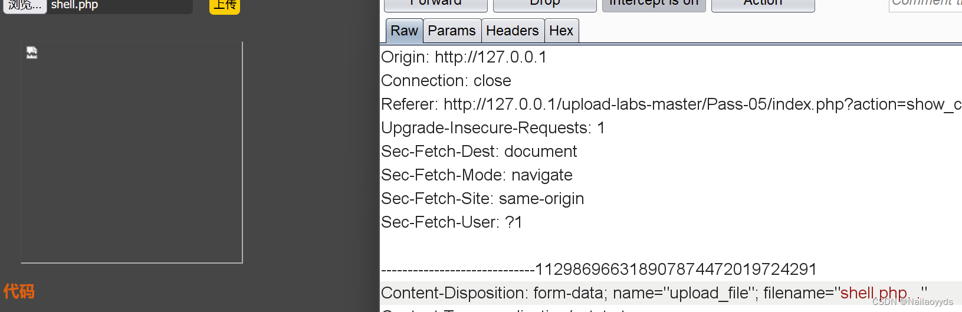Drop the intercepted request
Screen dimensions: 962x312
tap(544, 4)
